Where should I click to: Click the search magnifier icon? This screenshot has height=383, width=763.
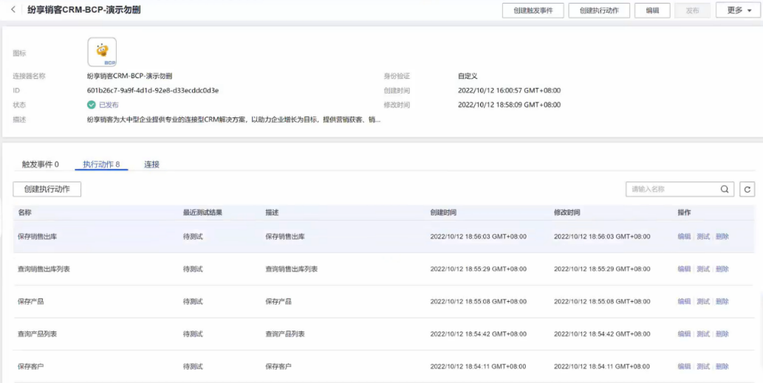click(724, 190)
